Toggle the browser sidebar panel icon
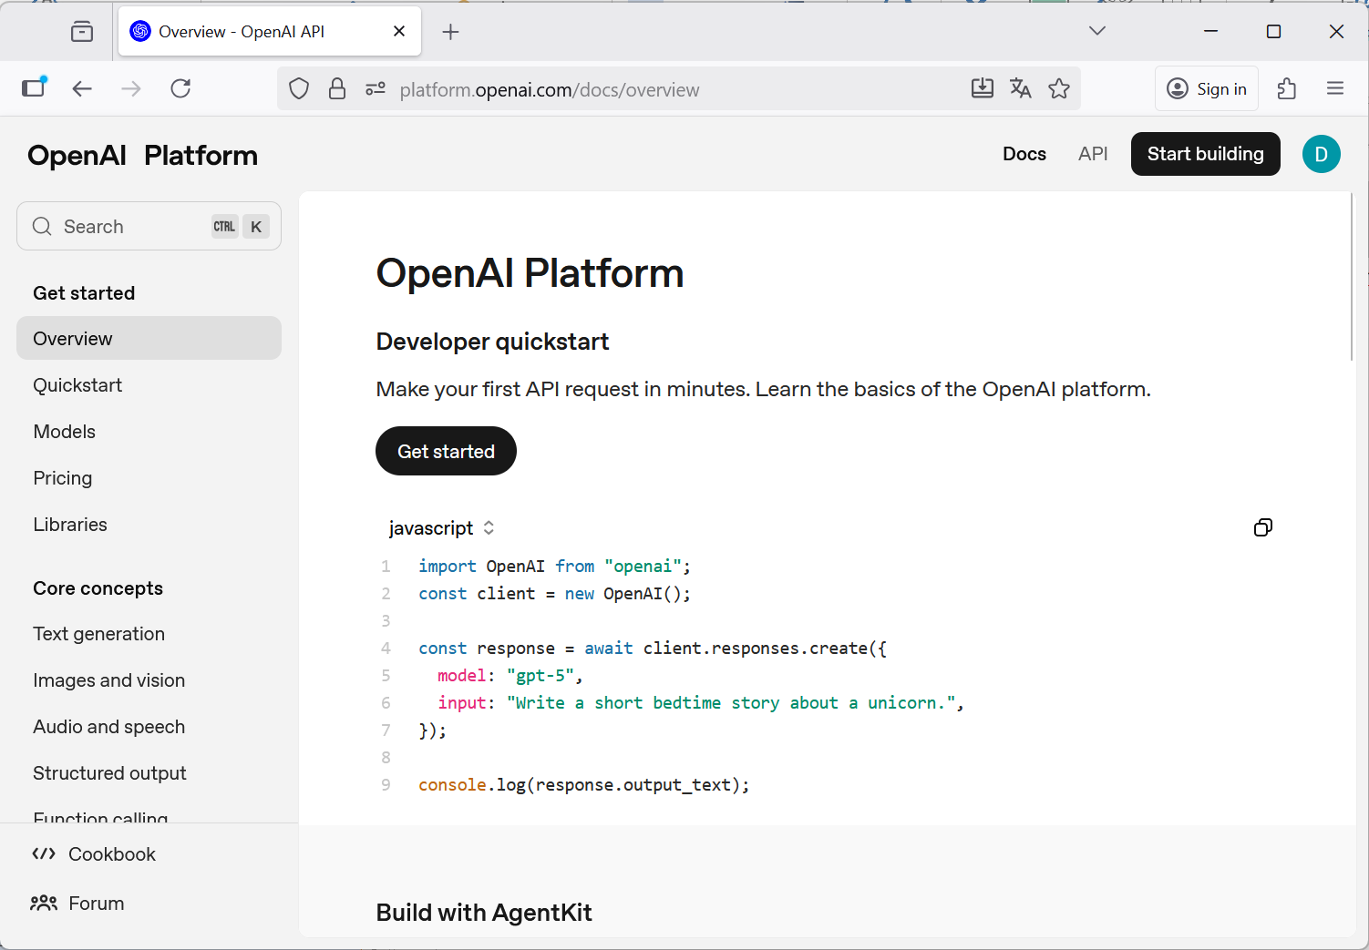 pos(34,87)
